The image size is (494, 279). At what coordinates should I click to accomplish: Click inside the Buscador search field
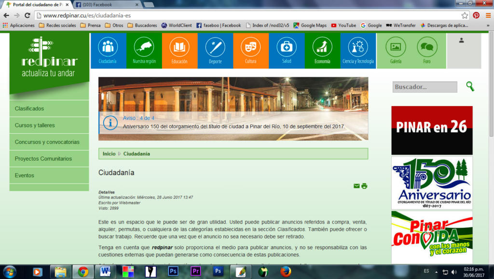pyautogui.click(x=425, y=87)
